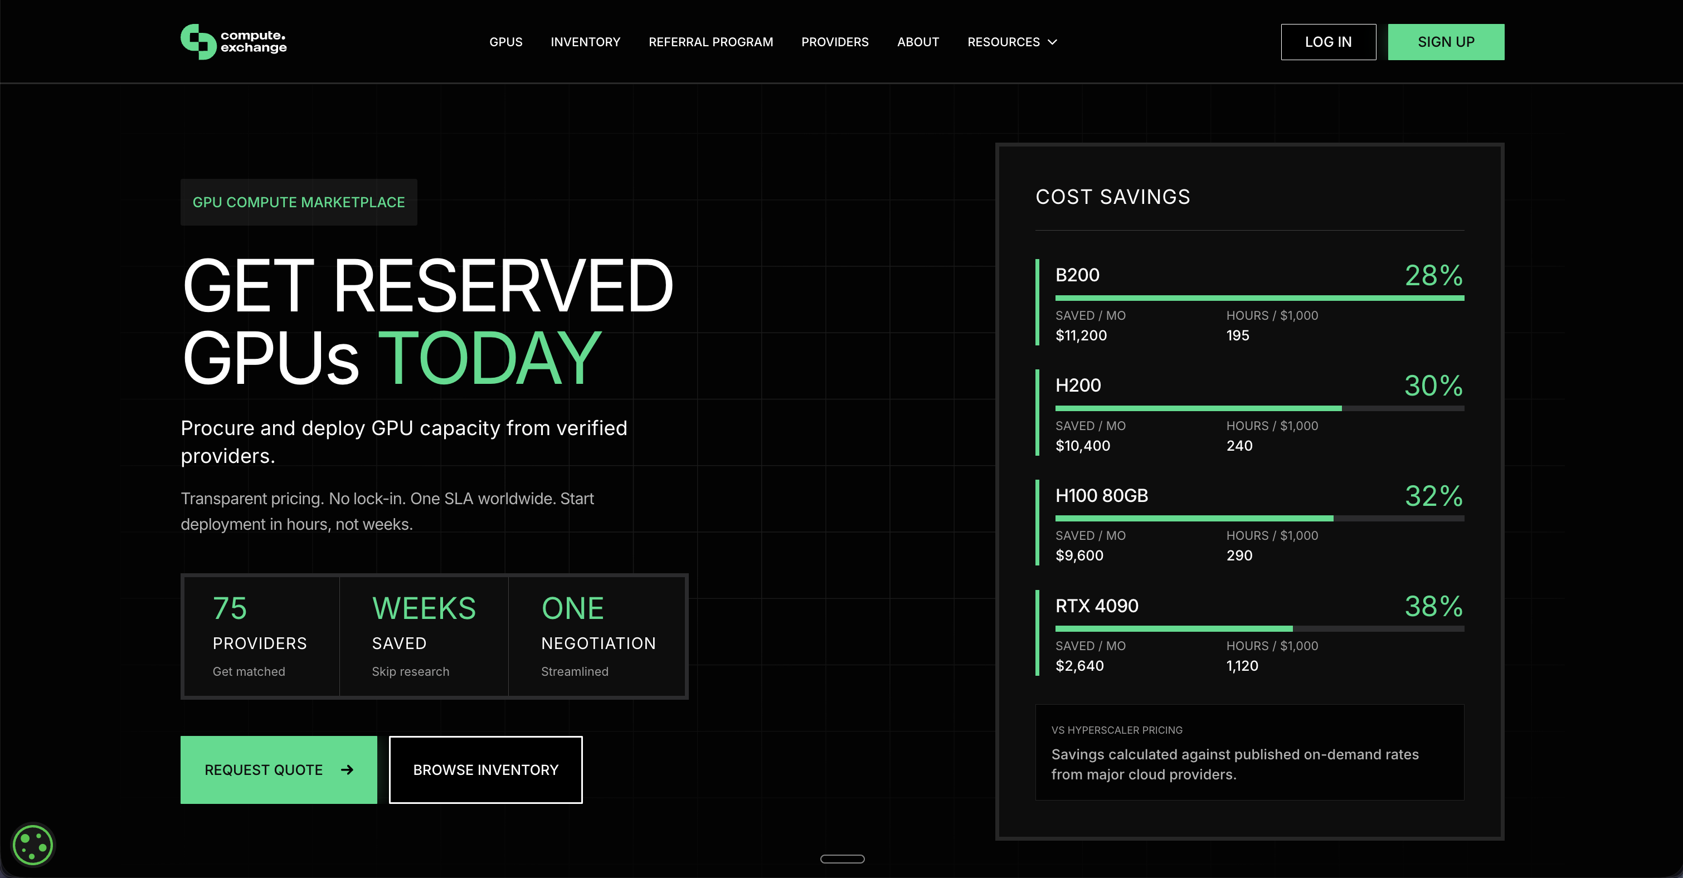Click the One Negotiation stat card
1683x878 pixels.
597,636
